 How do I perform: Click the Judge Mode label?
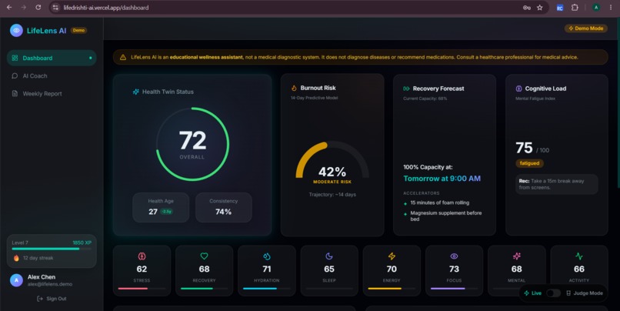pos(588,293)
